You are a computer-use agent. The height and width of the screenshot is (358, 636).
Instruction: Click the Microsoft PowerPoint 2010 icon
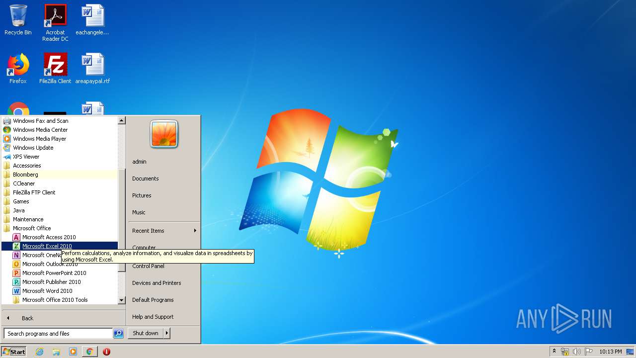pyautogui.click(x=16, y=273)
